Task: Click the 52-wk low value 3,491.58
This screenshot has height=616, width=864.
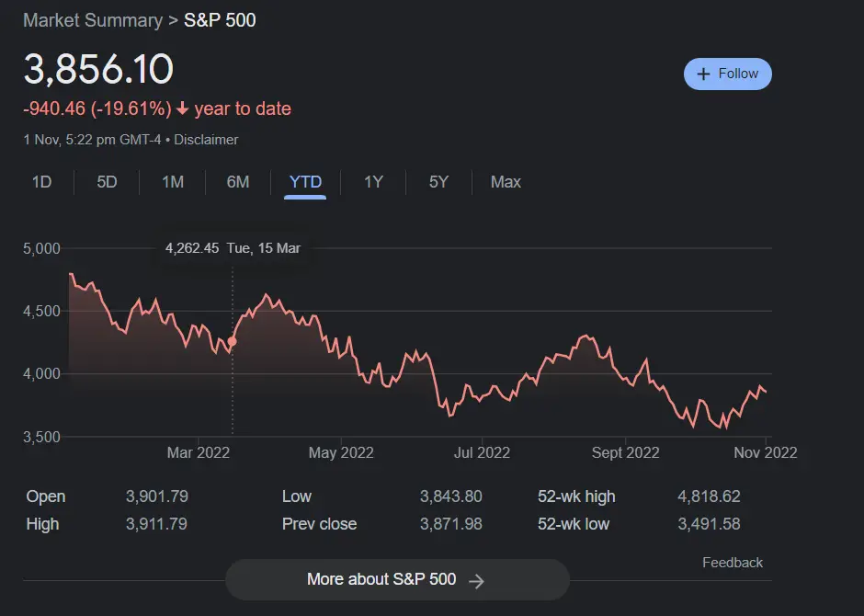Action: pos(709,524)
